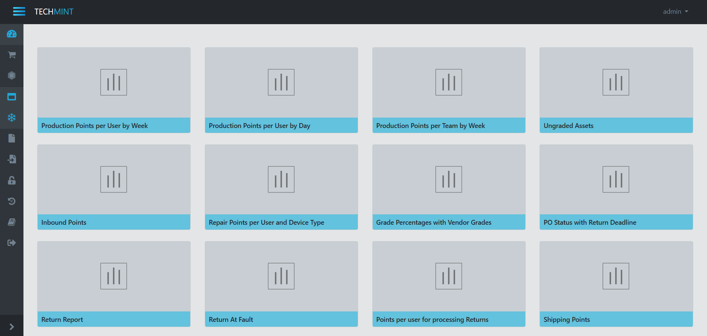Click the sign-out arrow icon in sidebar

(x=12, y=243)
